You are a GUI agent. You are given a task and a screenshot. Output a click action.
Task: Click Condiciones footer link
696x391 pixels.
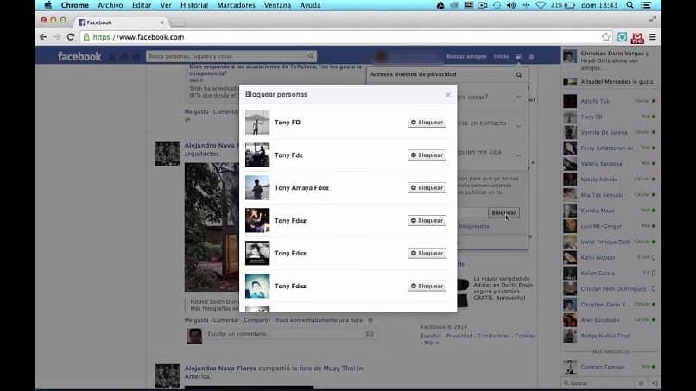(494, 336)
